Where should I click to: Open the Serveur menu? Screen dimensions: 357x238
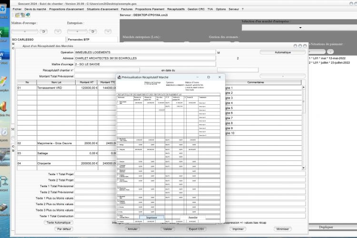[x=234, y=9]
